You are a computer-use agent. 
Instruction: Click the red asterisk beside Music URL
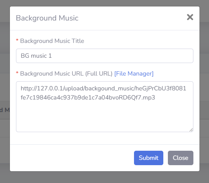click(x=17, y=73)
